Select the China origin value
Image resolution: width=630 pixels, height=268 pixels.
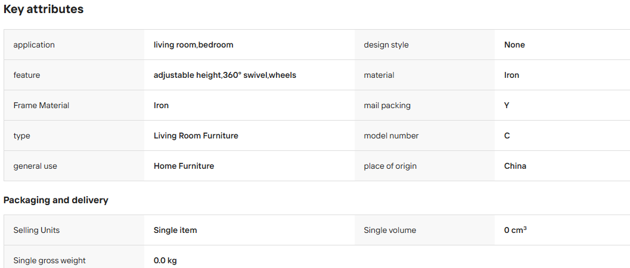515,166
